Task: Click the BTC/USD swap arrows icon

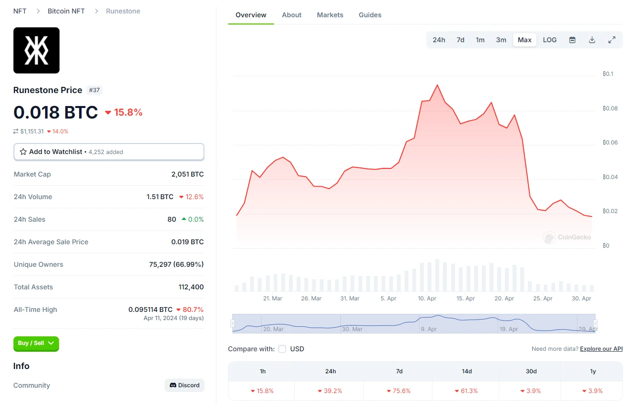Action: [x=16, y=131]
